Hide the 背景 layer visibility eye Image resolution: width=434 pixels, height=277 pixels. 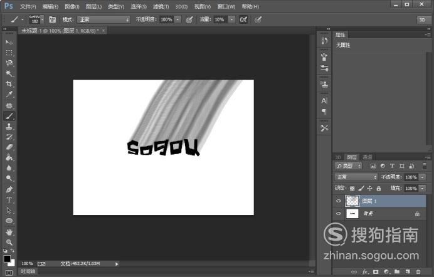[338, 214]
